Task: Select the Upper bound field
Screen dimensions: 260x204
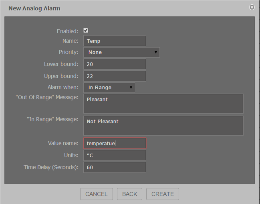Action: pyautogui.click(x=115, y=76)
